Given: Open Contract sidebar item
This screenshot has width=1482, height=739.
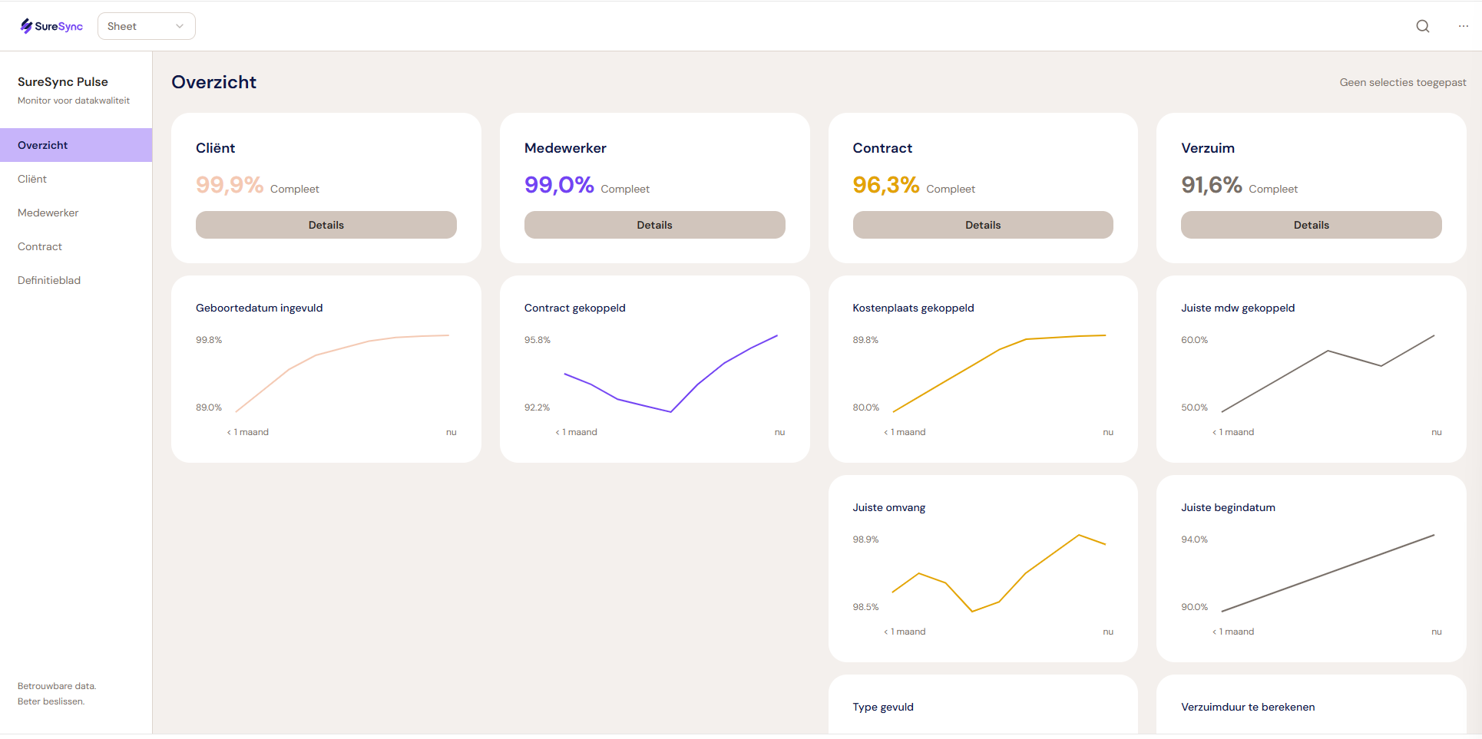Looking at the screenshot, I should (x=40, y=246).
